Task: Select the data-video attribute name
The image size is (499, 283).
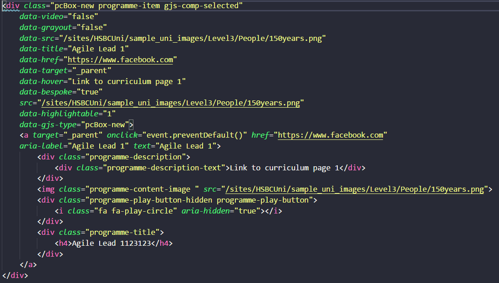Action: (41, 16)
